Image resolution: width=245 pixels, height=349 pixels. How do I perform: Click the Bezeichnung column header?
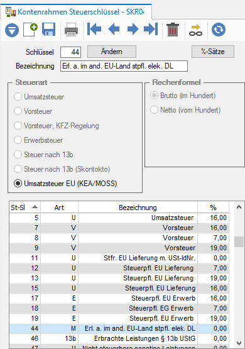(x=138, y=208)
